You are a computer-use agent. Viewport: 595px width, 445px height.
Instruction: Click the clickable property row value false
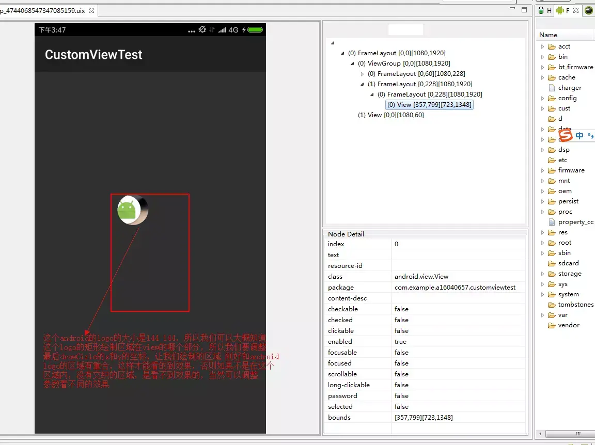pyautogui.click(x=401, y=331)
